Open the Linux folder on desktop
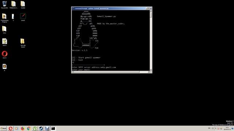 click(x=4, y=29)
